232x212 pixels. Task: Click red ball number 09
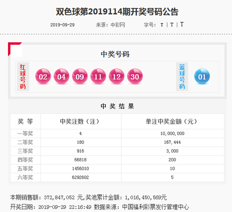pos(80,76)
